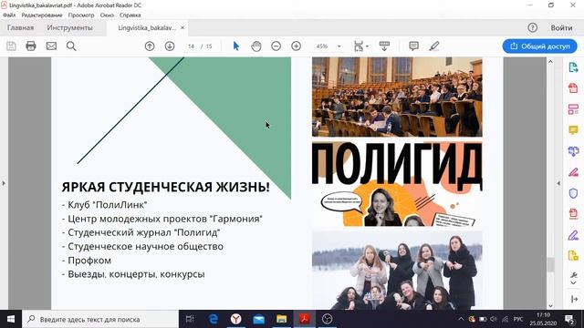Screen dimensions: 584x328
Task: Open Create PDF tool in right pane
Action: pyautogui.click(x=573, y=88)
